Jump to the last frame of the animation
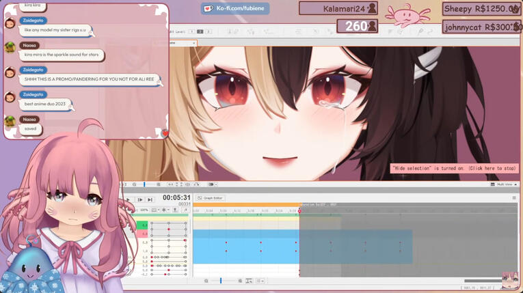This screenshot has height=293, width=523. tap(150, 200)
